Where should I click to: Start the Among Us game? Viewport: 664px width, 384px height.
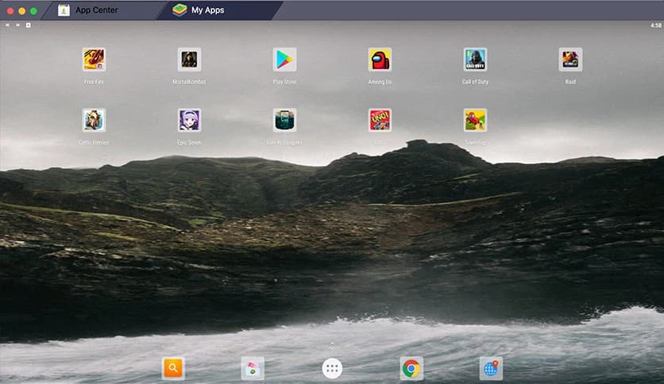click(380, 60)
